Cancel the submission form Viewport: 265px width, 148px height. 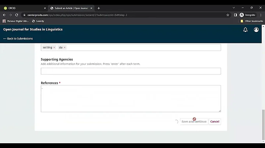[215, 121]
